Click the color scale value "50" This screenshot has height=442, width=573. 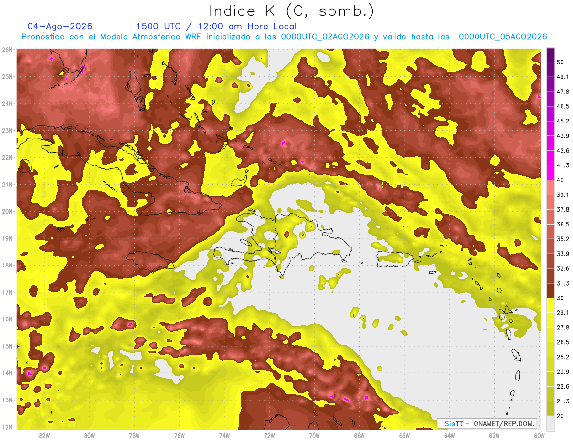562,62
